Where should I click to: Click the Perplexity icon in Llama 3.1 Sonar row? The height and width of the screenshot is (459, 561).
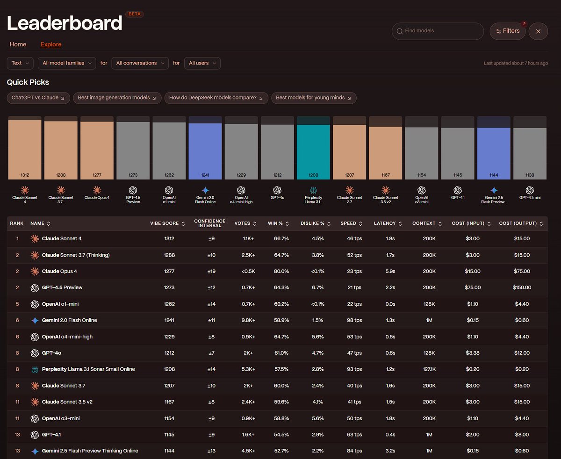[x=35, y=369]
